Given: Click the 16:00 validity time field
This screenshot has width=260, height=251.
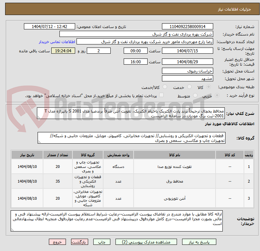Looking at the screenshot, I should click(136, 62).
